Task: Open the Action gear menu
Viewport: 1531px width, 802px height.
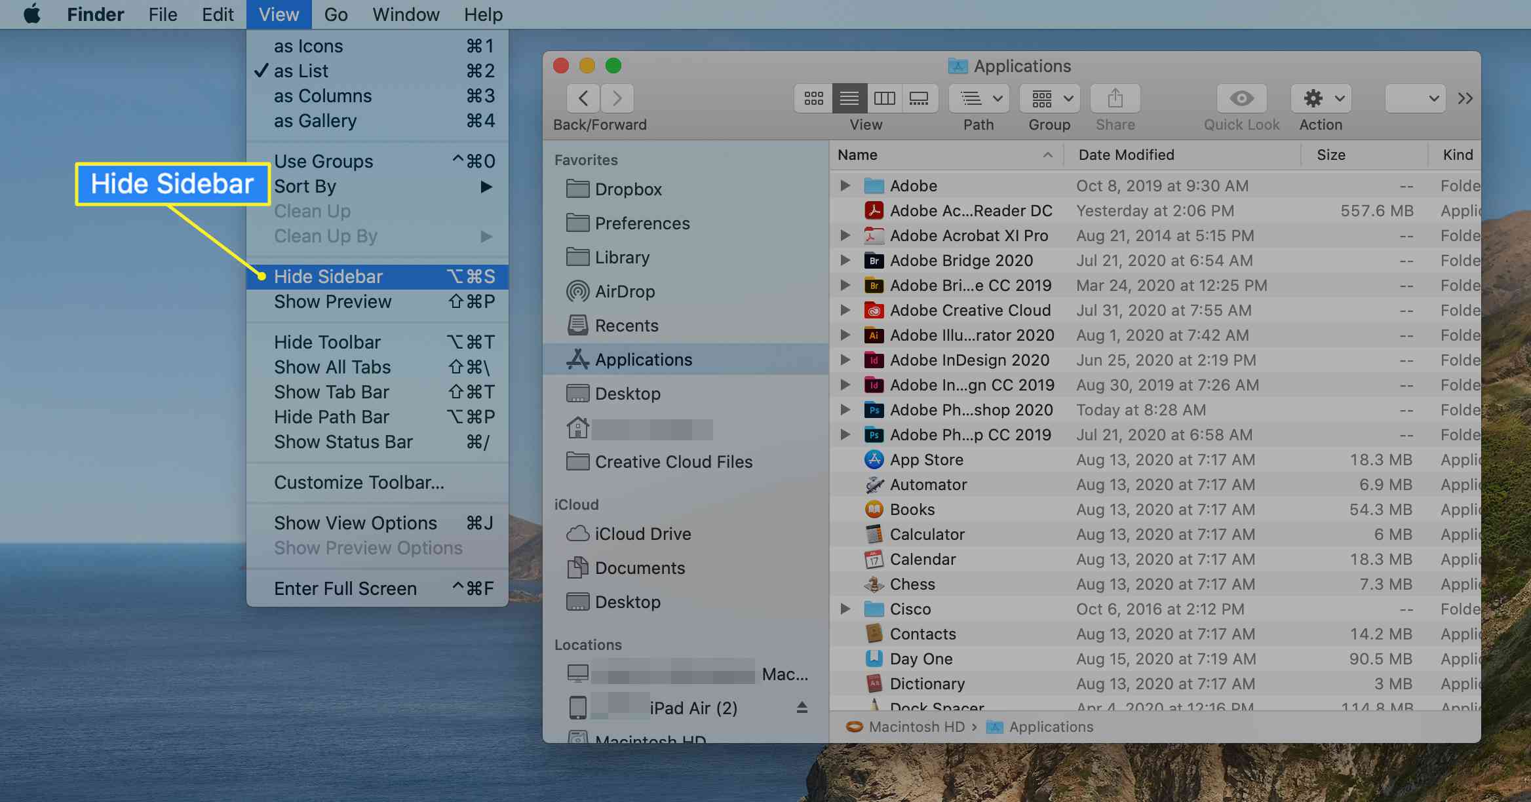Action: click(1321, 98)
